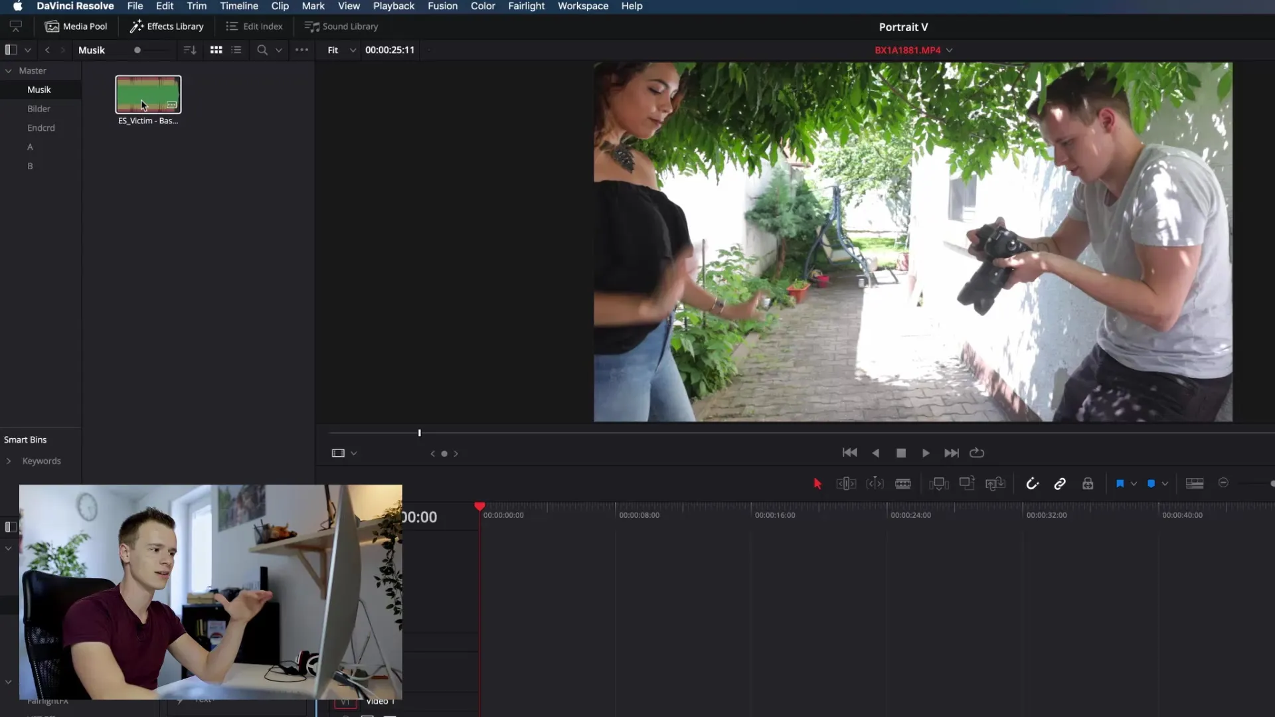Open the media pool sort options
Viewport: 1275px width, 717px height.
190,50
